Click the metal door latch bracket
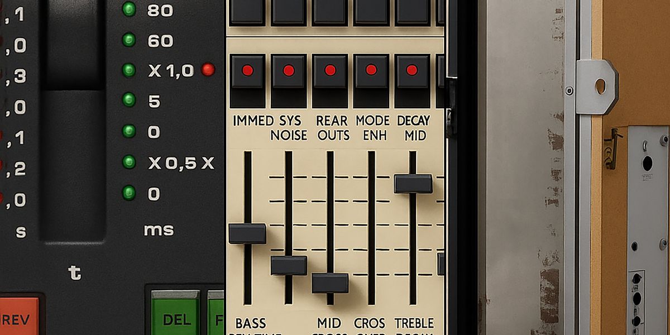The image size is (670, 335). pos(596,87)
